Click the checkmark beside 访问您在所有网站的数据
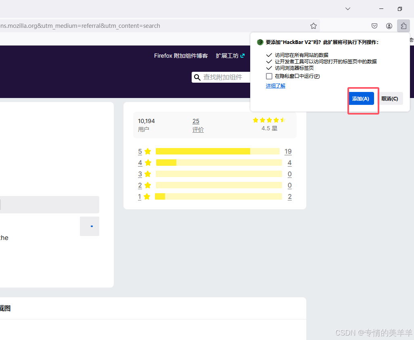 tap(269, 54)
